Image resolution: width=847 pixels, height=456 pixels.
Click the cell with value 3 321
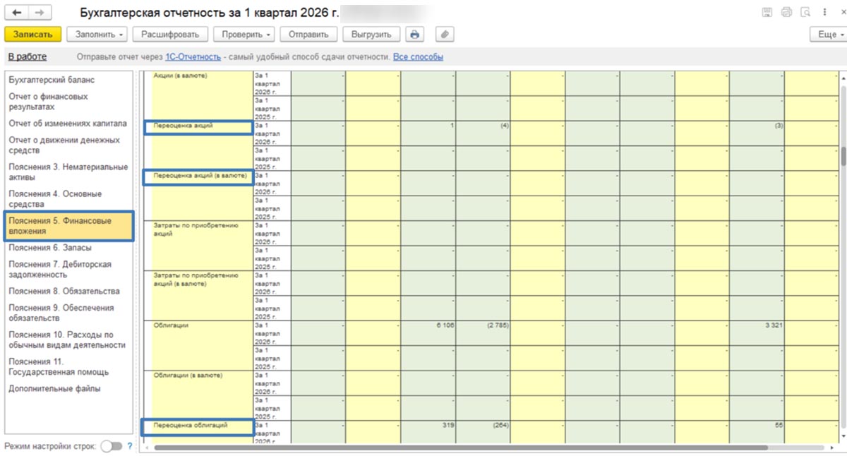click(757, 332)
